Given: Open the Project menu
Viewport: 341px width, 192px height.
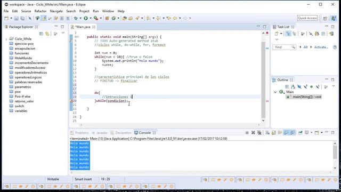Looking at the screenshot, I should 84,11.
